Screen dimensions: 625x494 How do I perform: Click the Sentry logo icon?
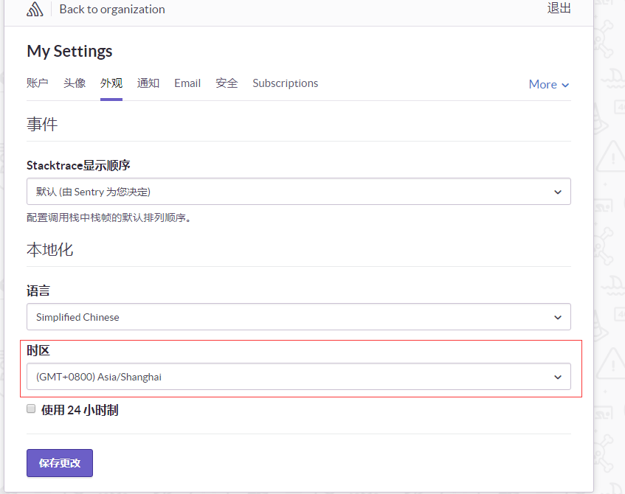[35, 9]
